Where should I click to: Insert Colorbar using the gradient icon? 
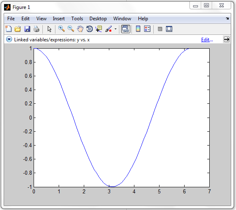138,29
